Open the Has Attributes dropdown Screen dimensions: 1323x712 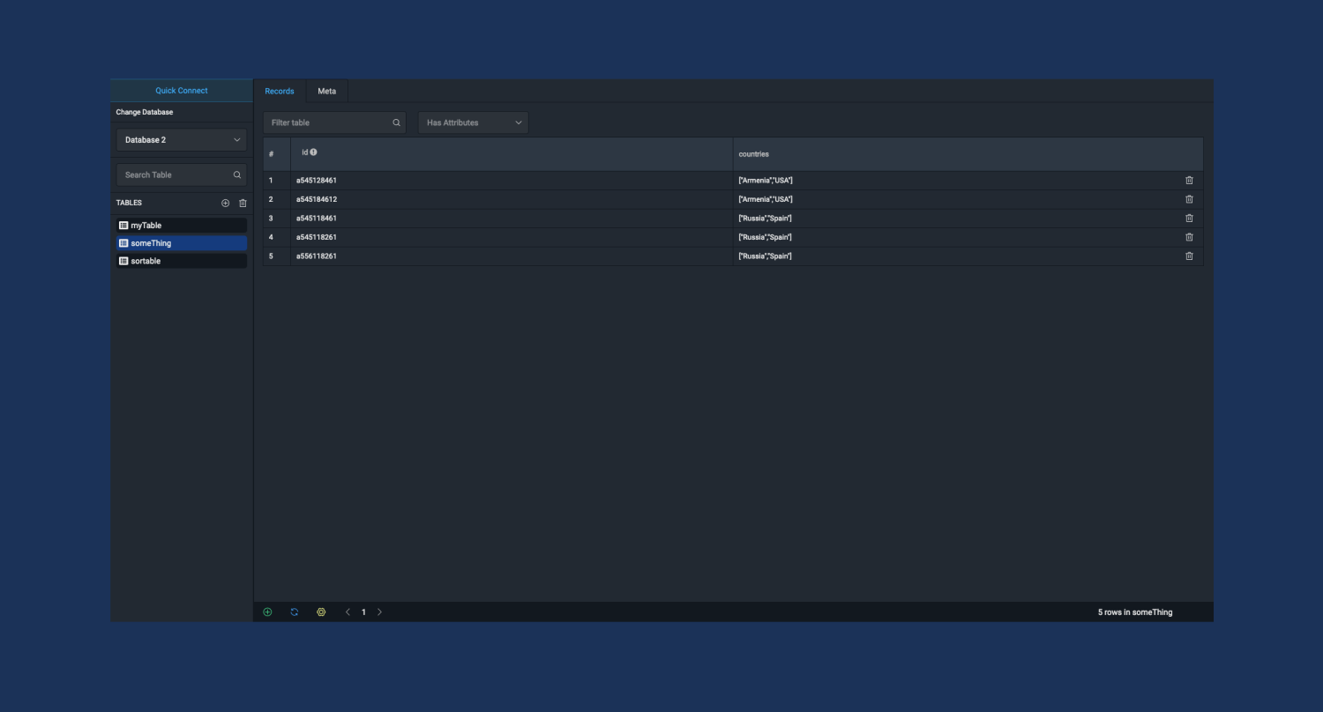(x=474, y=122)
